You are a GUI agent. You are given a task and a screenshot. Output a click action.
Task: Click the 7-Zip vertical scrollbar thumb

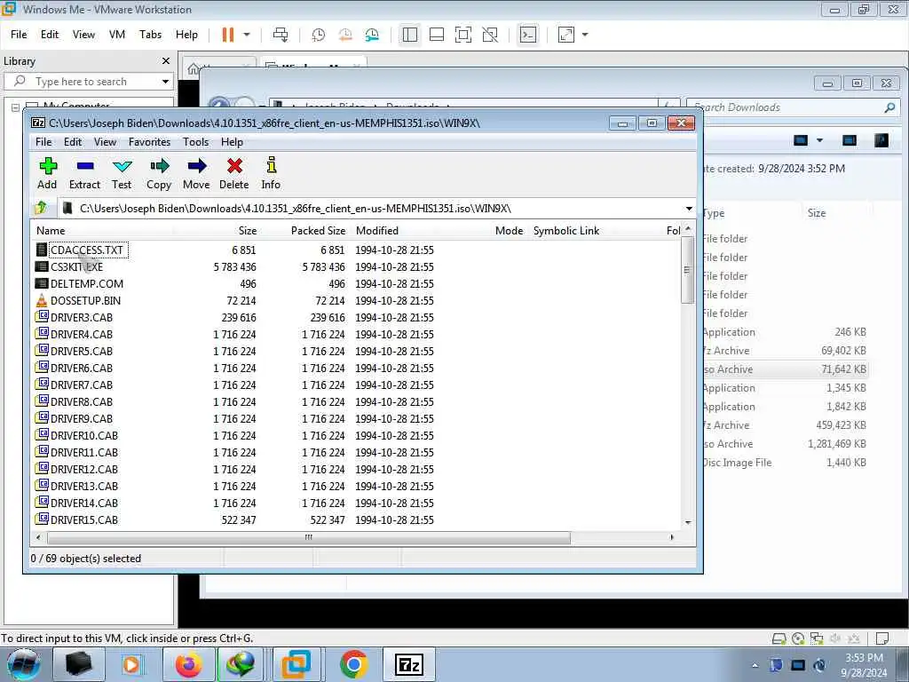click(x=688, y=270)
